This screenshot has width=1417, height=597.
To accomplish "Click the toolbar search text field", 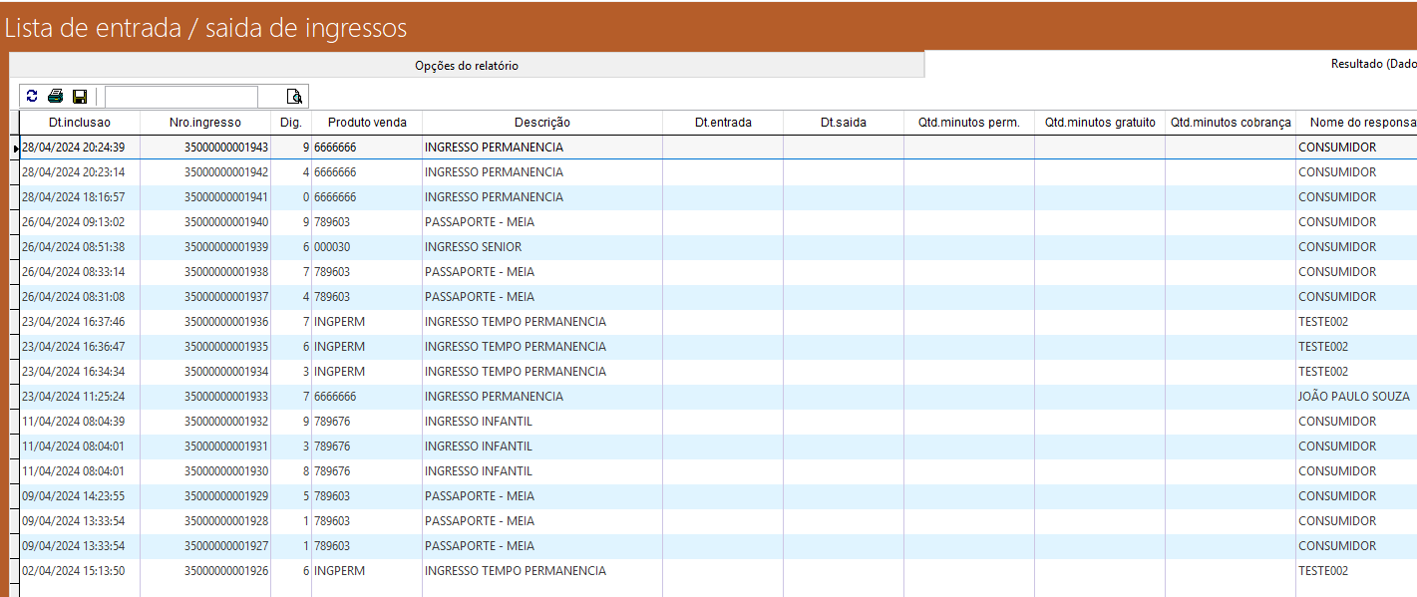I will pyautogui.click(x=180, y=97).
